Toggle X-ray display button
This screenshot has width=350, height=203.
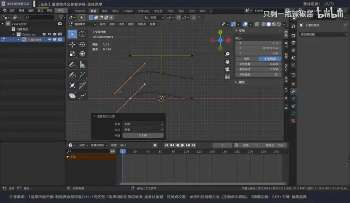pyautogui.click(x=257, y=24)
